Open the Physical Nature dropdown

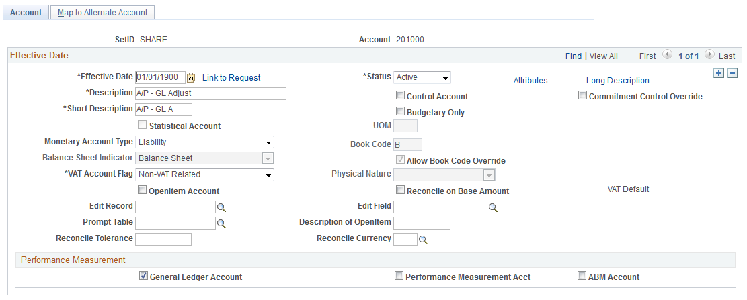444,175
